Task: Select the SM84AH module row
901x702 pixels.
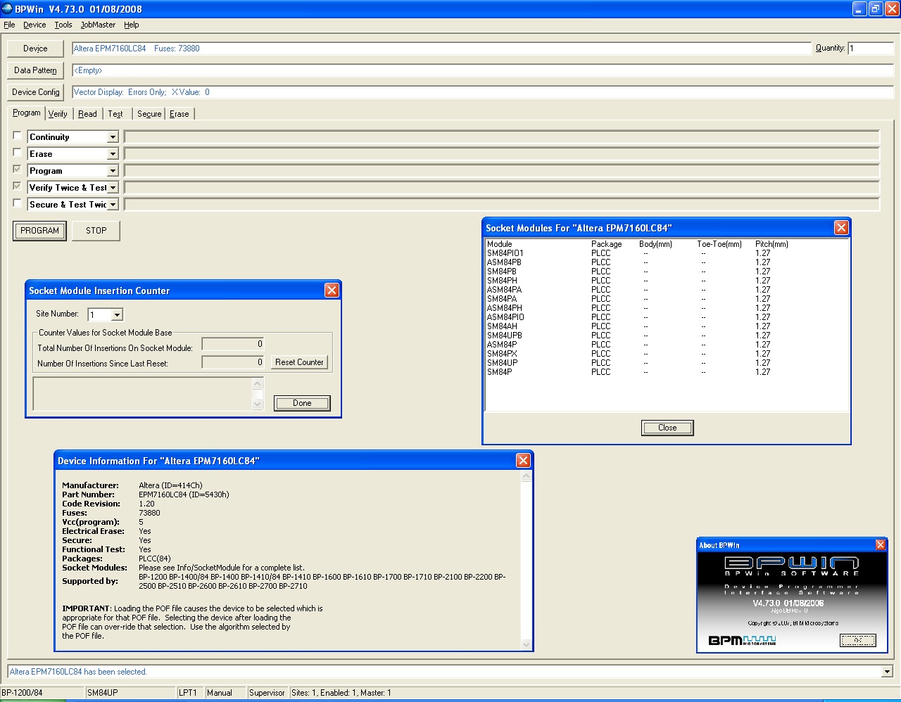Action: 667,326
